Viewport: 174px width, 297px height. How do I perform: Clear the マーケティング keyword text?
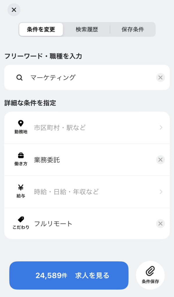[x=160, y=77]
